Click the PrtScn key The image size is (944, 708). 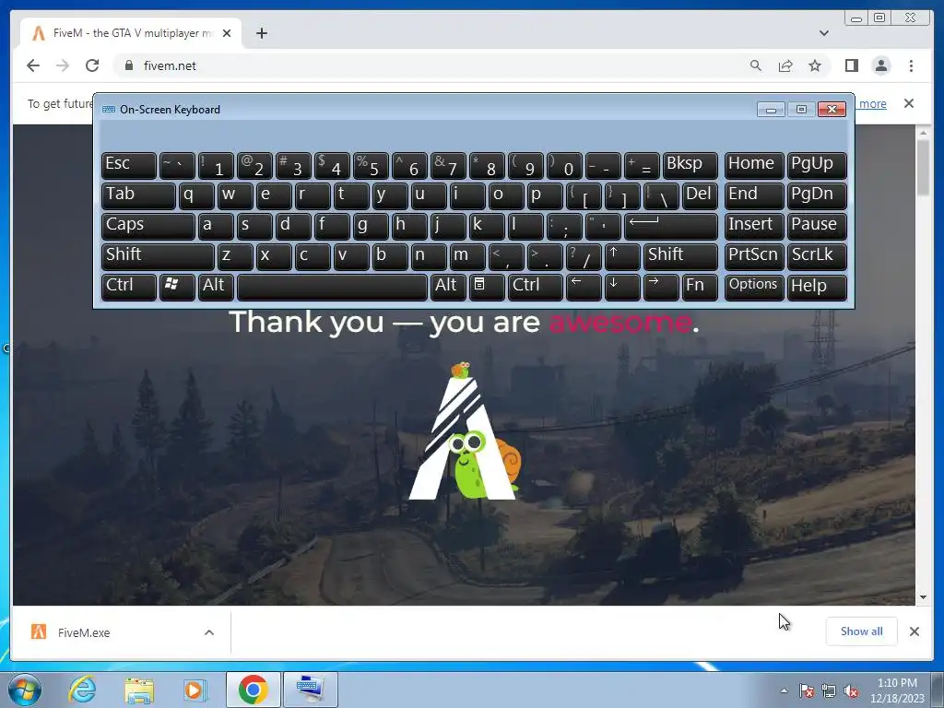coord(754,256)
